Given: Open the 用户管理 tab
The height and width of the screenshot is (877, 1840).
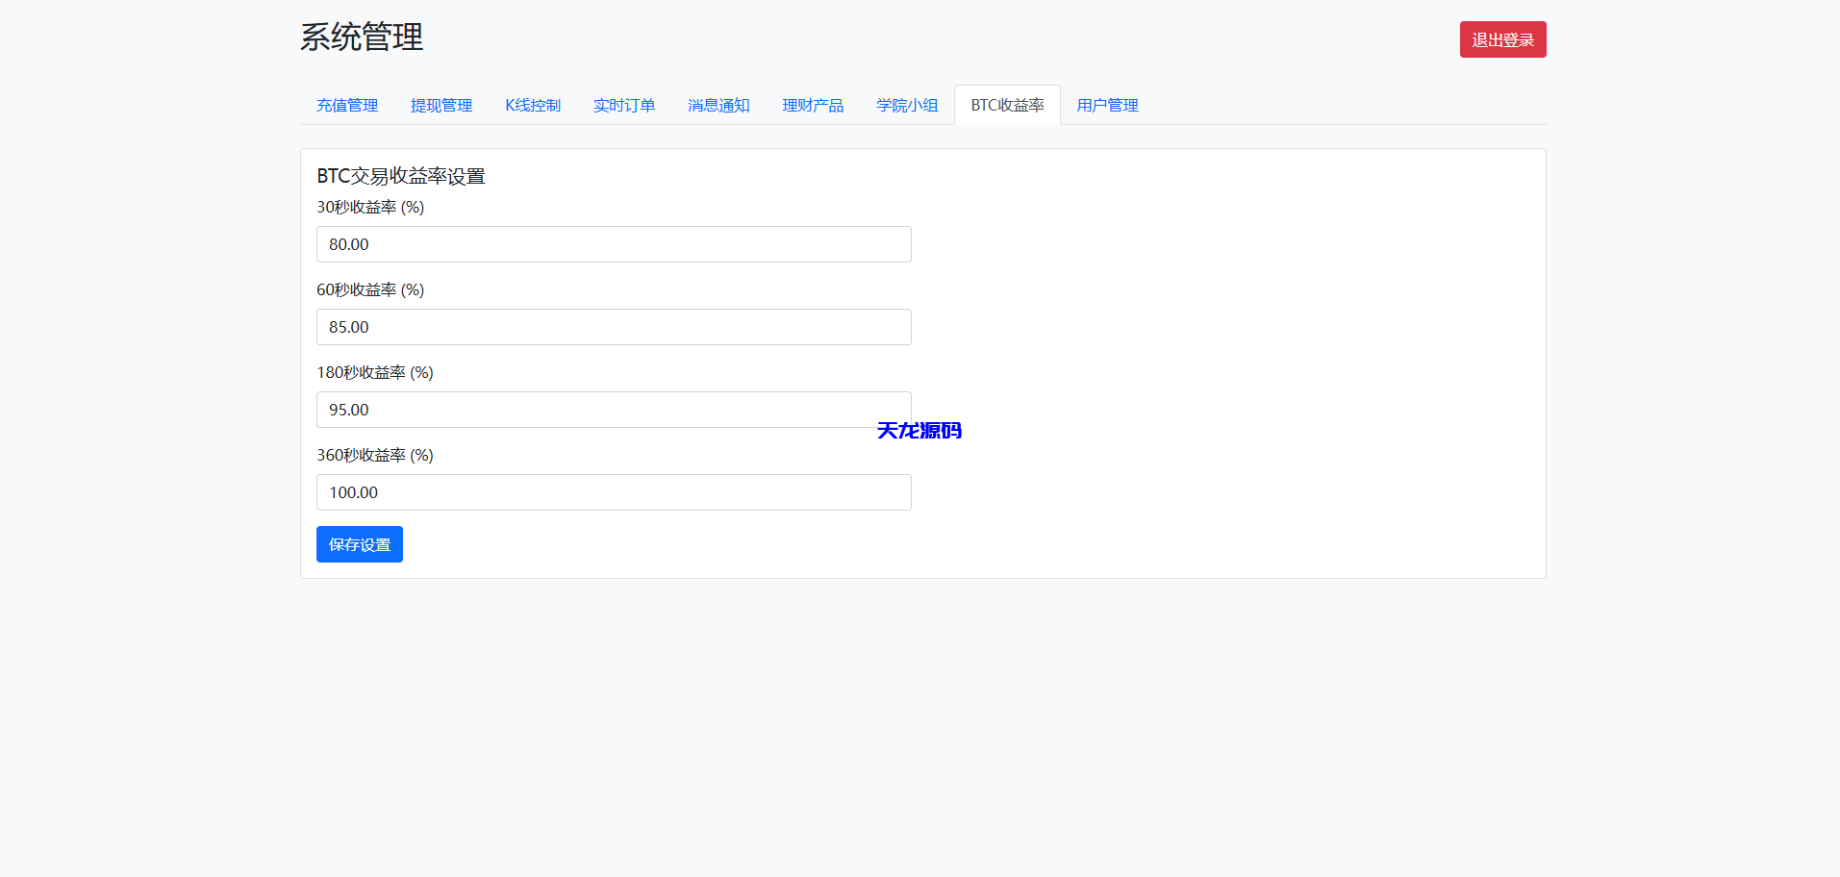Looking at the screenshot, I should coord(1107,106).
